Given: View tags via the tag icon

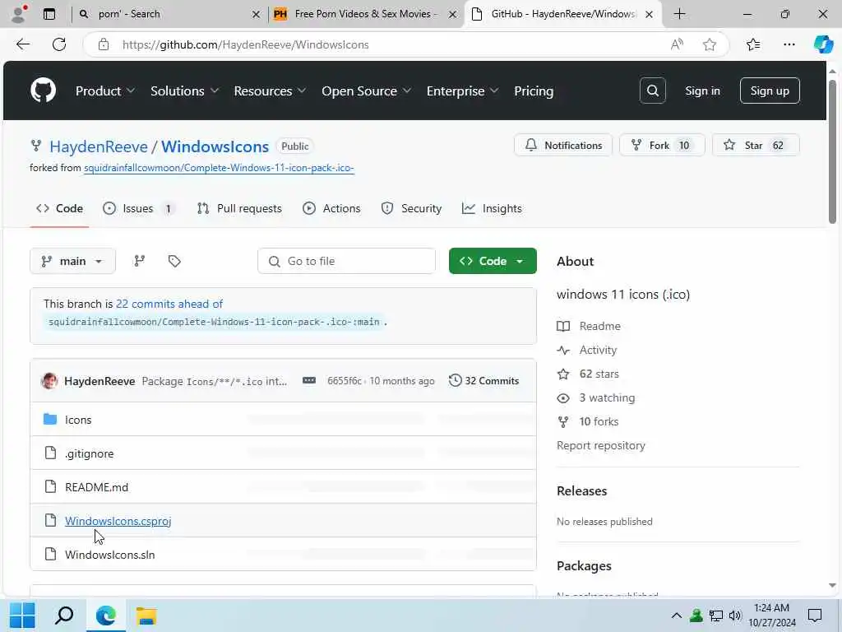Looking at the screenshot, I should tap(174, 261).
